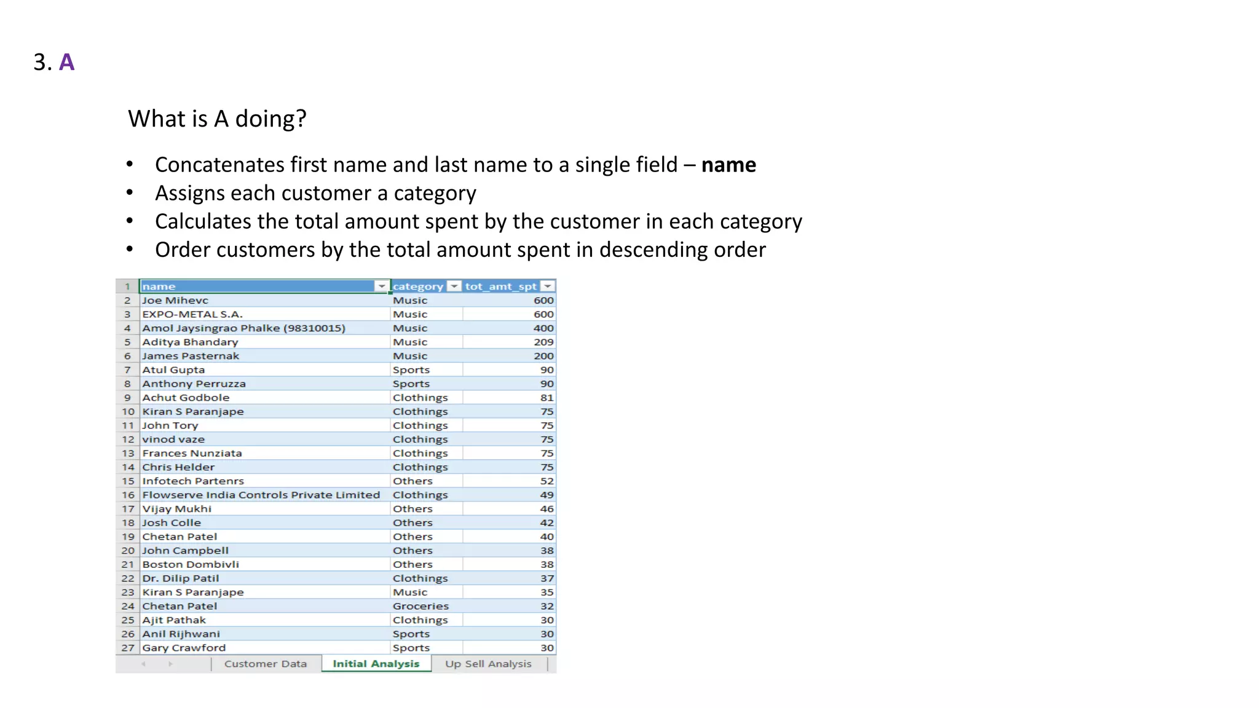Screen dimensions: 1259x708
Task: Select the category header cell
Action: (x=427, y=286)
